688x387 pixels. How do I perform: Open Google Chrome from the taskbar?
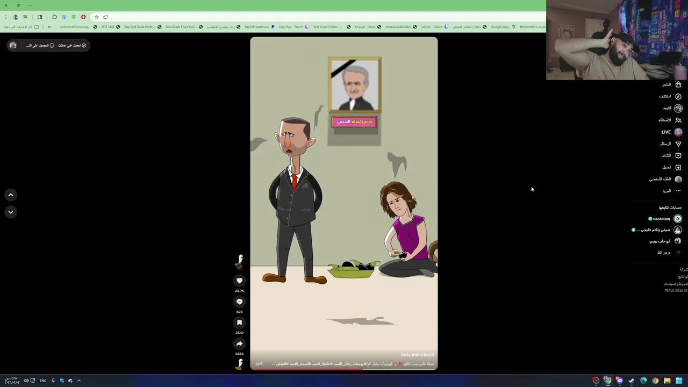point(655,381)
